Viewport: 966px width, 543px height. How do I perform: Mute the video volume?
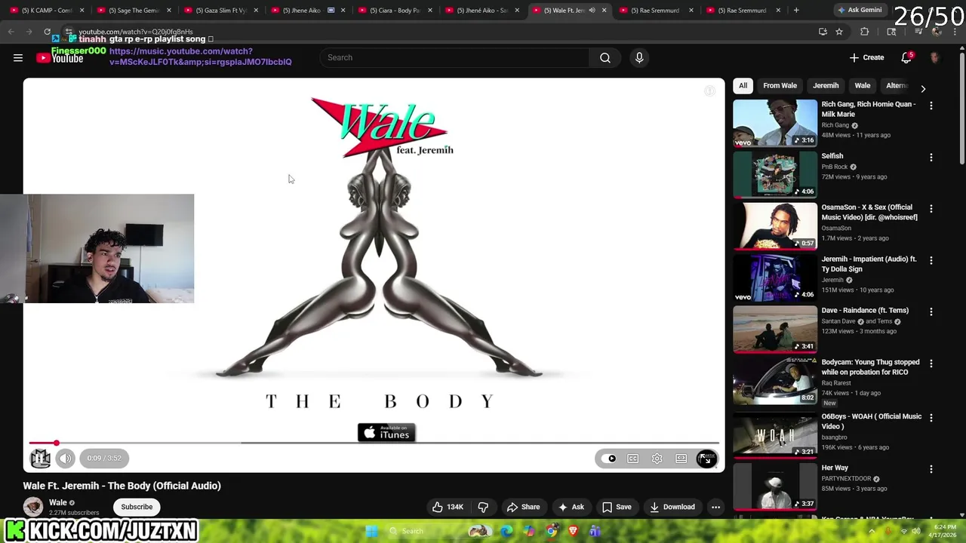point(66,458)
